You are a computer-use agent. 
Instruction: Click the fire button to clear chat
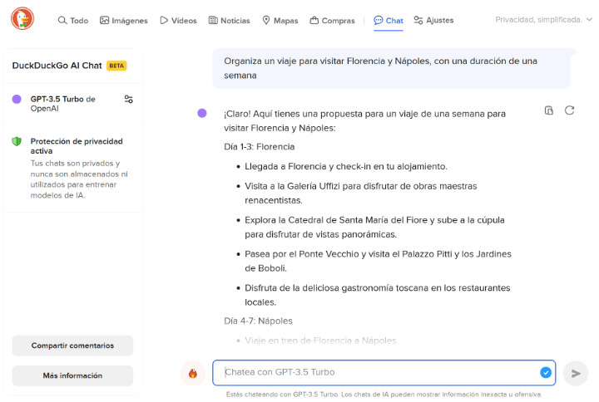point(193,374)
